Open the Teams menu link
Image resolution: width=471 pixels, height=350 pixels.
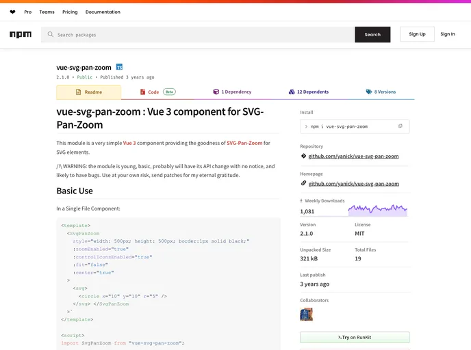(47, 12)
